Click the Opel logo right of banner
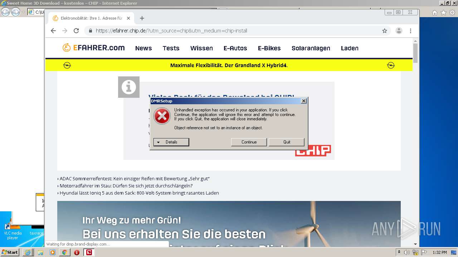This screenshot has width=458, height=257. click(391, 65)
